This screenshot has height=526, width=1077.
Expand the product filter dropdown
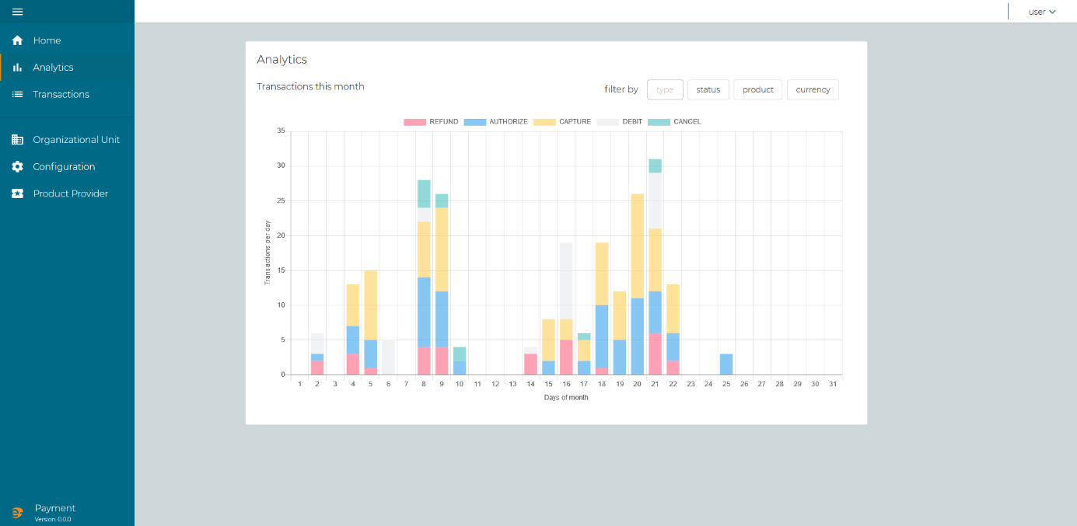tap(757, 90)
